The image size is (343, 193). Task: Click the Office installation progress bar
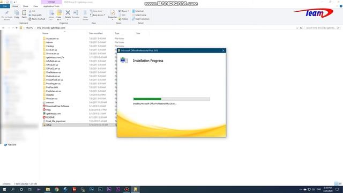click(x=171, y=99)
